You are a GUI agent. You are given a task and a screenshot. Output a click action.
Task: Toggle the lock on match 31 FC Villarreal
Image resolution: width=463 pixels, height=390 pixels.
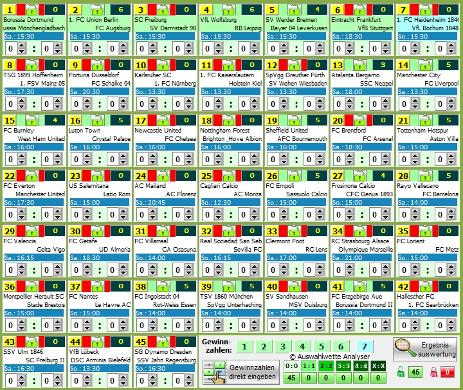(x=163, y=231)
